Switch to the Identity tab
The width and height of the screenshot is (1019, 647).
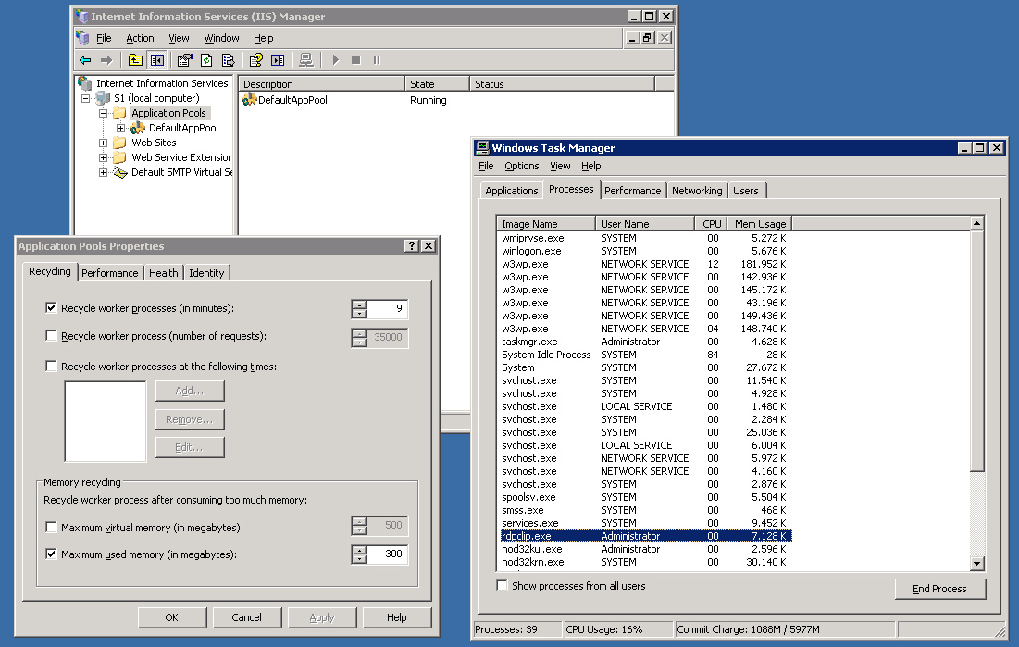206,273
